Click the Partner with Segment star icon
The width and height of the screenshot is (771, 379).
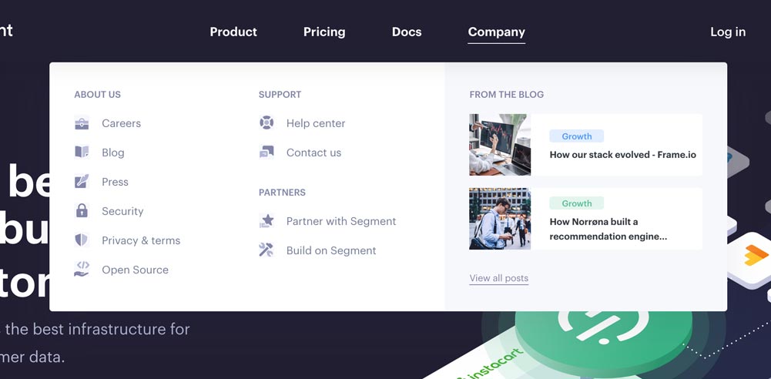point(266,221)
